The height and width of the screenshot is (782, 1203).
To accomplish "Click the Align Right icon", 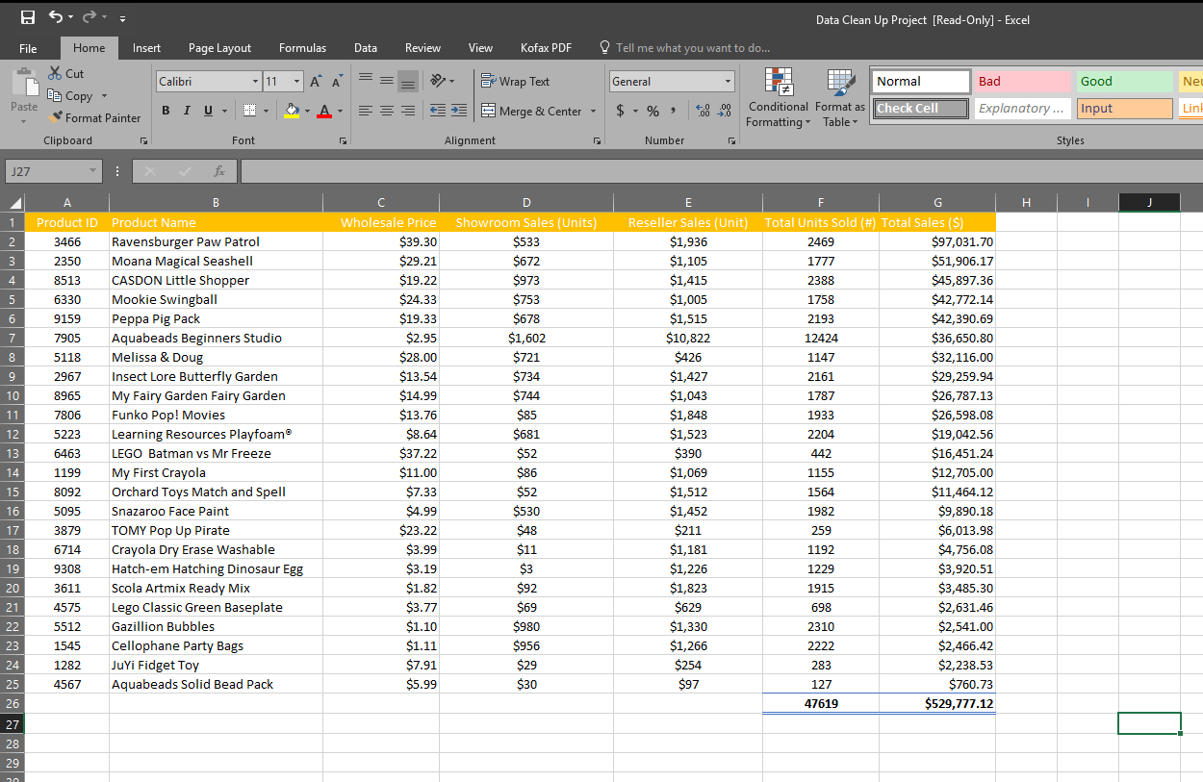I will pos(407,112).
